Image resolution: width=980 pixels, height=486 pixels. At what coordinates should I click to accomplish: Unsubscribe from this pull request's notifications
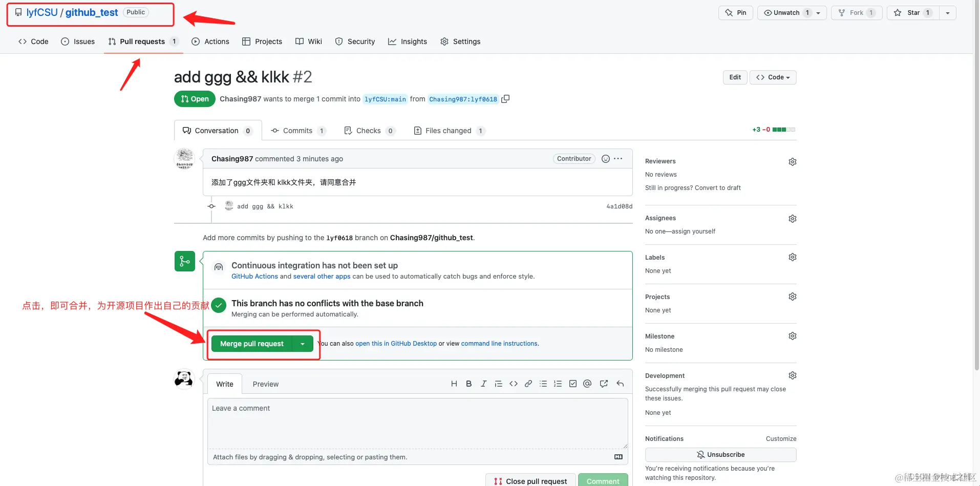(720, 455)
